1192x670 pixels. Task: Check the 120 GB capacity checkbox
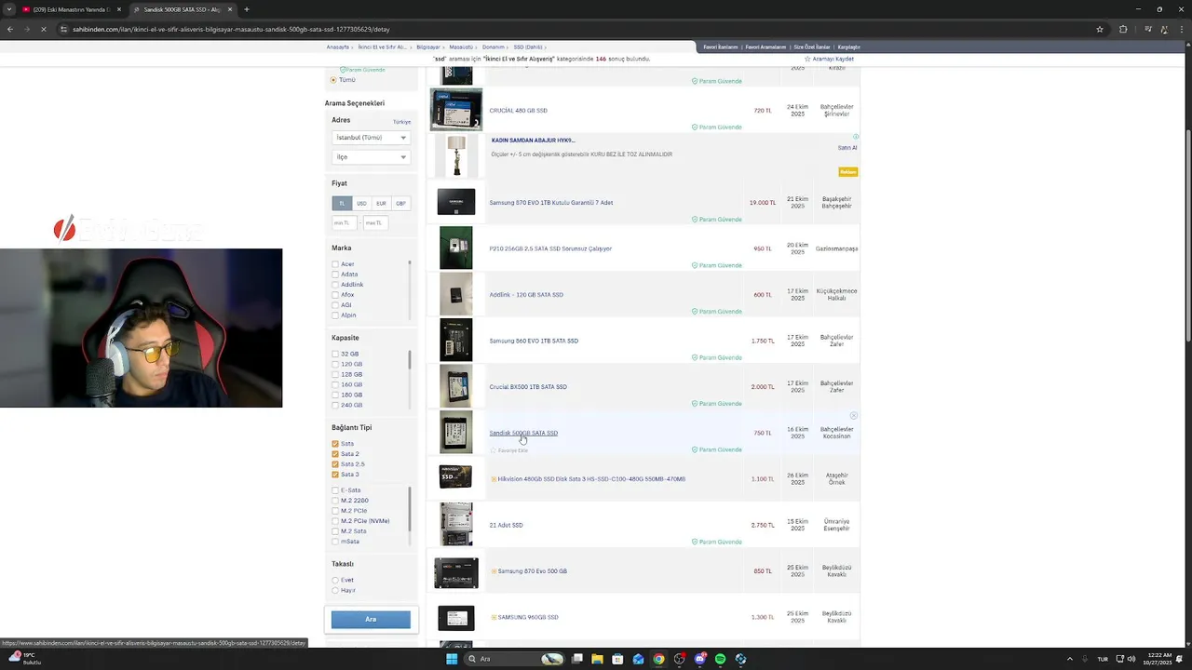coord(335,364)
